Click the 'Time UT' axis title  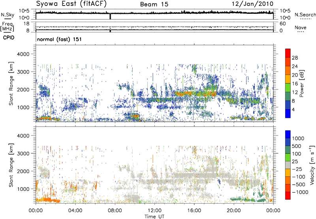click(x=154, y=217)
